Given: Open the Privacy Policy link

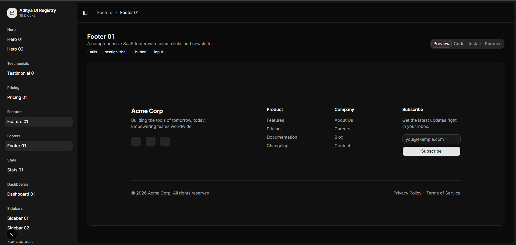Looking at the screenshot, I should pyautogui.click(x=407, y=193).
